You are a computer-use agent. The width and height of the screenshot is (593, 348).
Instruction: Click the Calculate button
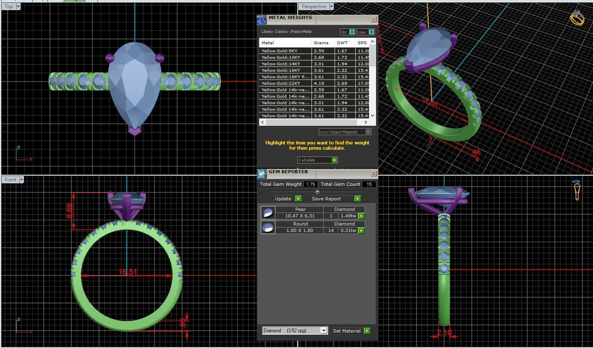click(318, 160)
